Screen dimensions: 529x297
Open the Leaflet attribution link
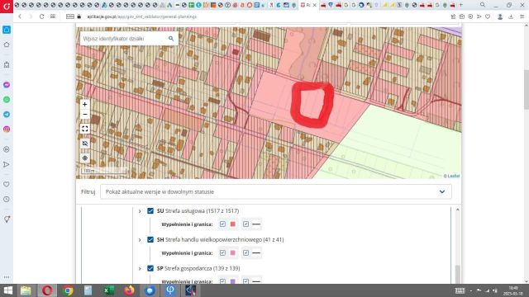[453, 176]
